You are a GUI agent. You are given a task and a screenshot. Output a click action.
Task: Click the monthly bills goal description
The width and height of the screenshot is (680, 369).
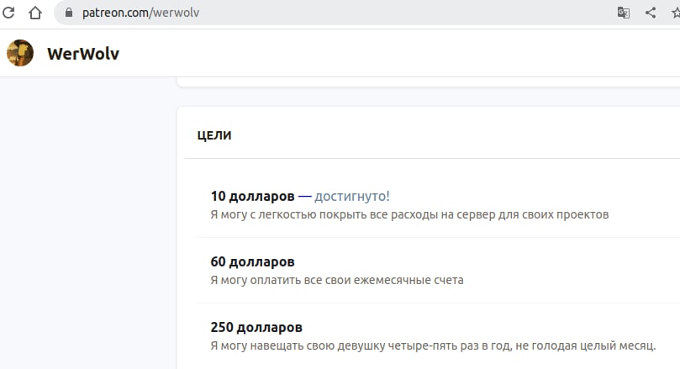336,280
